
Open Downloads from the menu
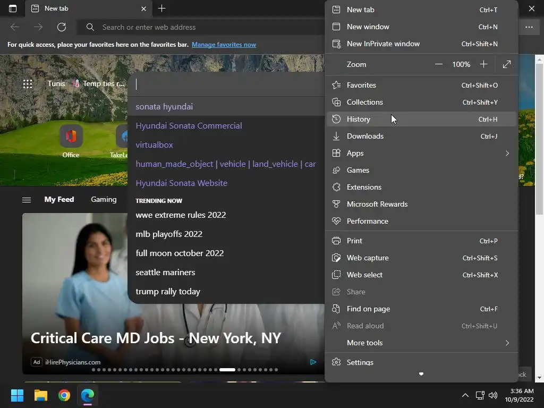421,136
